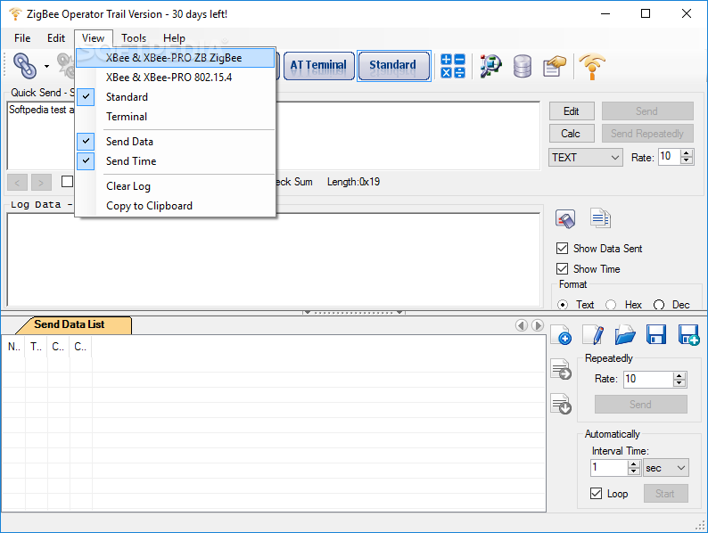Viewport: 708px width, 533px height.
Task: Increase Repeatedly Rate spinner value
Action: pyautogui.click(x=679, y=375)
